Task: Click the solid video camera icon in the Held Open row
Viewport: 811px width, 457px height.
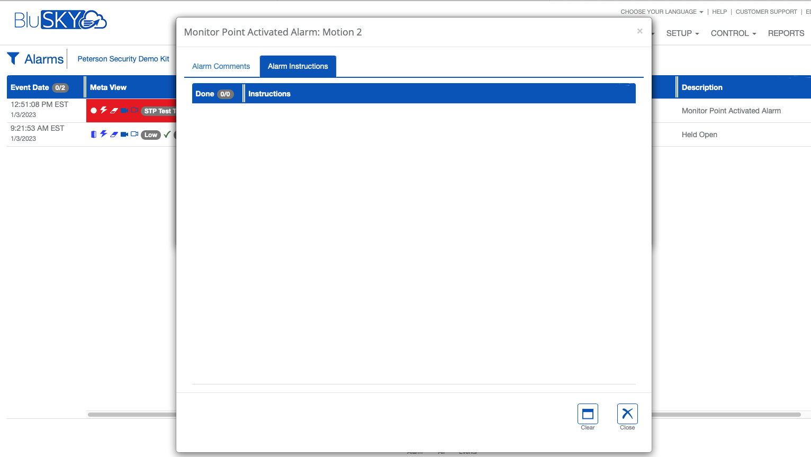Action: [x=124, y=135]
